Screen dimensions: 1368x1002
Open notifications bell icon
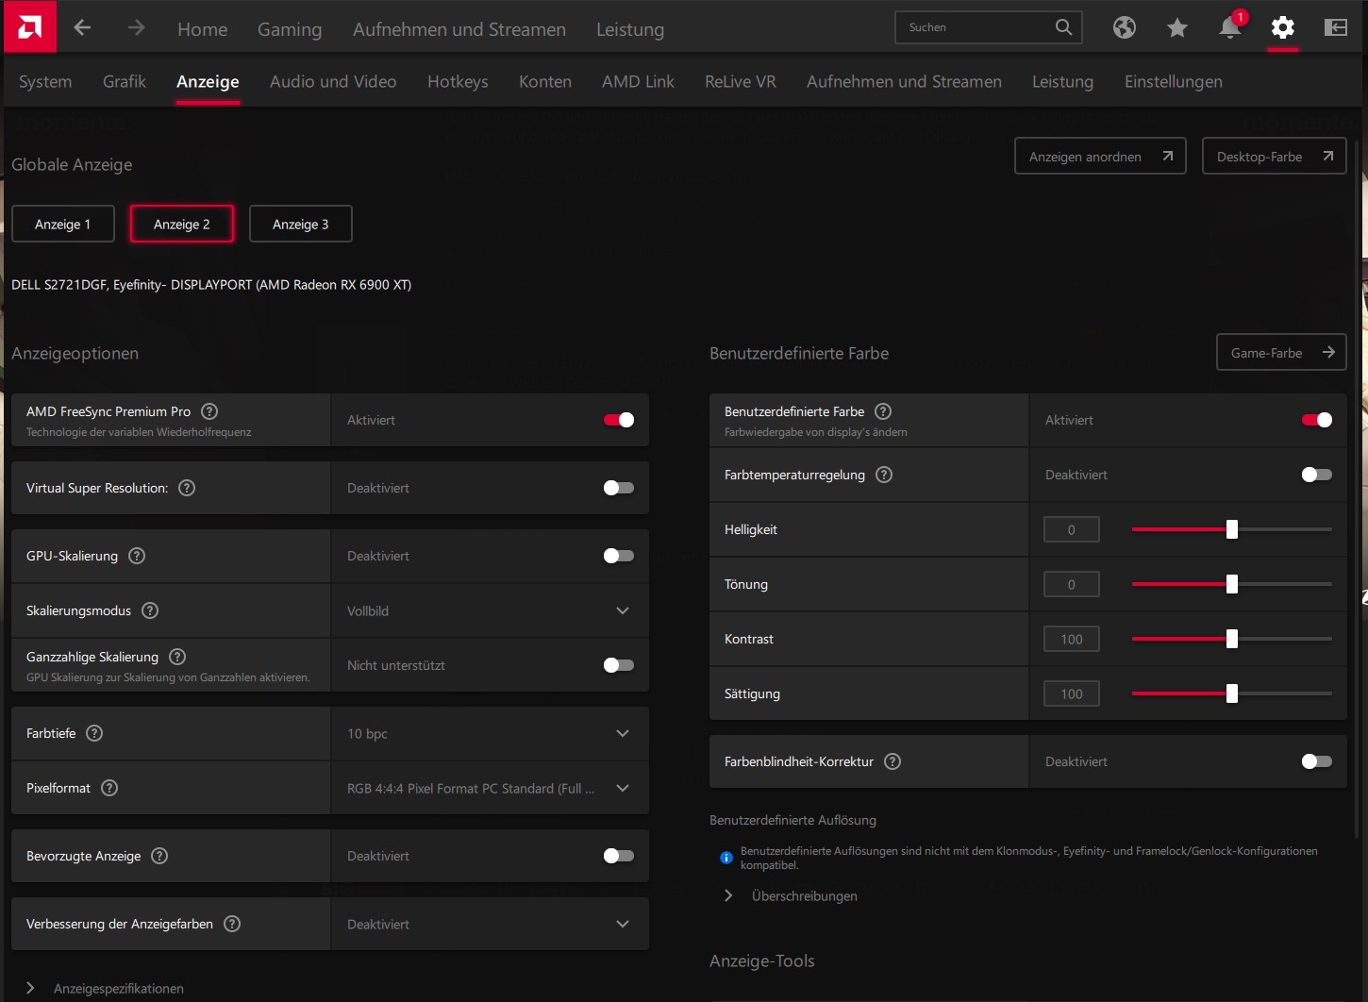pos(1230,27)
